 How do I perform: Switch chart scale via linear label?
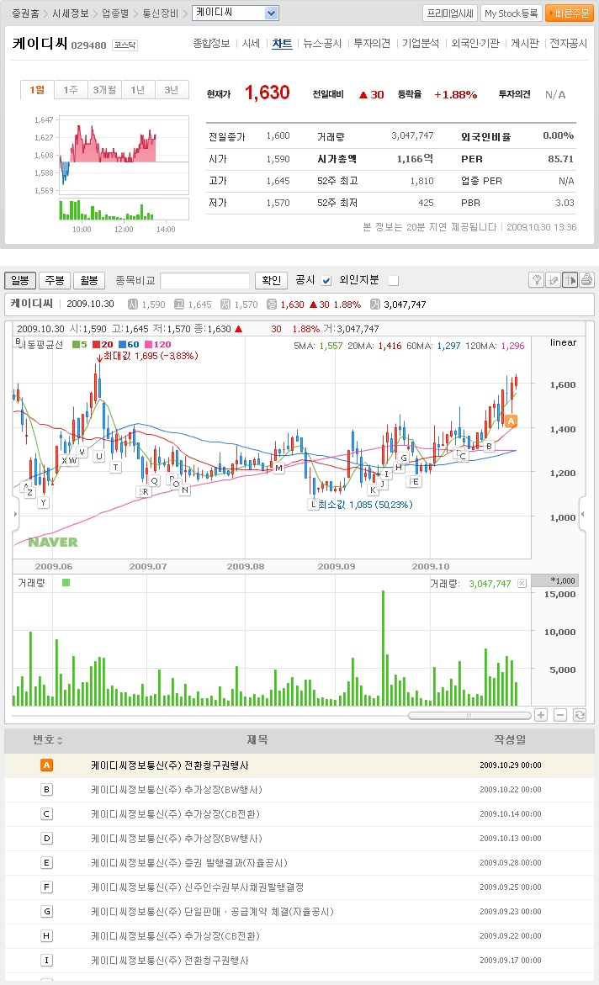(563, 342)
